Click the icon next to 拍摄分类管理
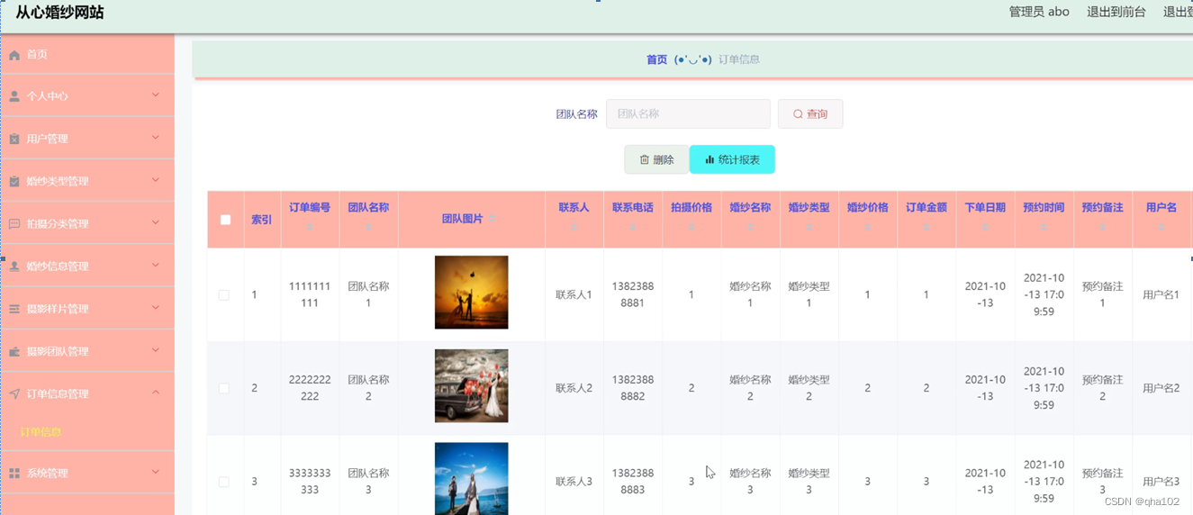The width and height of the screenshot is (1193, 515). point(14,224)
